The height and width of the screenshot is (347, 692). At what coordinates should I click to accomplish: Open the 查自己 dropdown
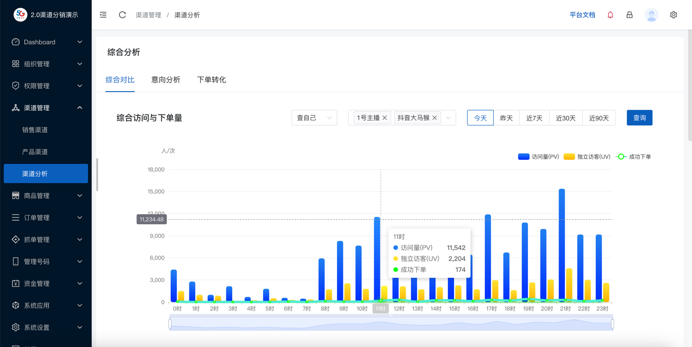coord(314,118)
